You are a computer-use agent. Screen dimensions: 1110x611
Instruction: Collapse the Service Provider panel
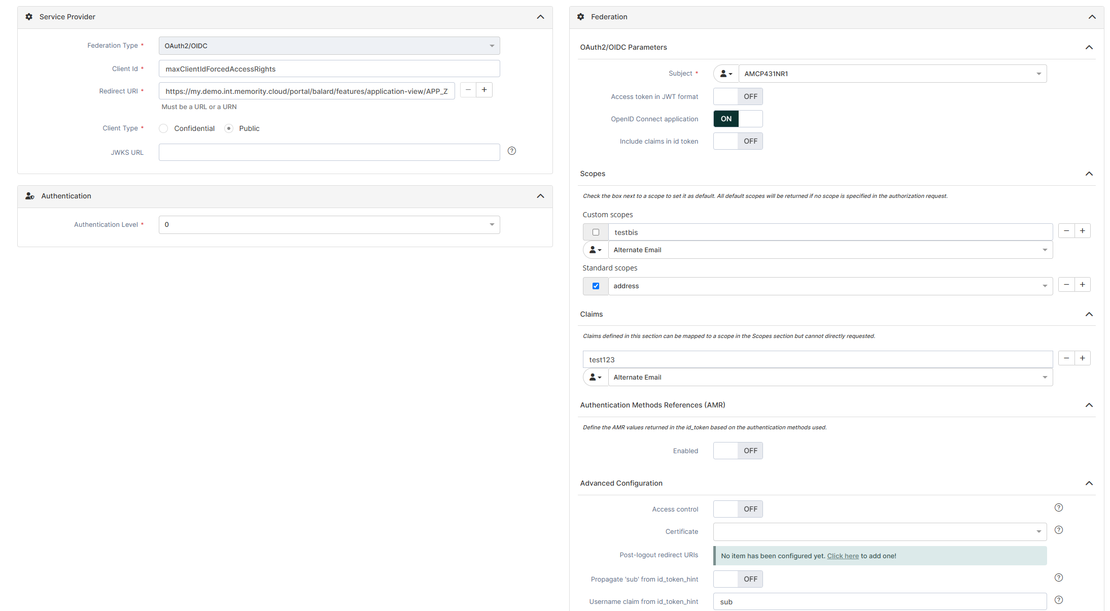point(541,17)
